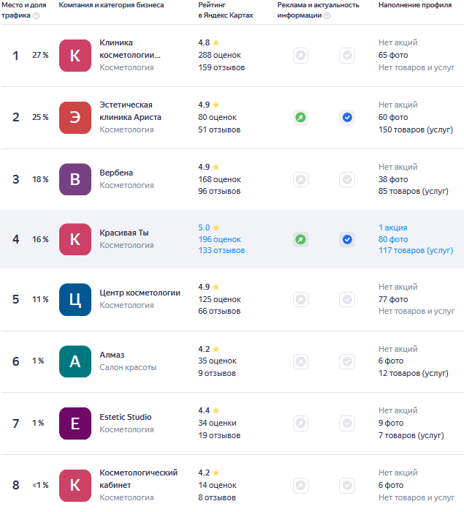Open the 'Э' avatar of Эстетическая клиника Ариста
464x512 pixels.
point(75,118)
